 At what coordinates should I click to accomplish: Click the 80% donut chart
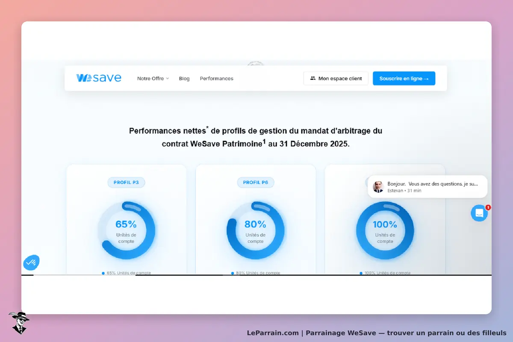[256, 230]
